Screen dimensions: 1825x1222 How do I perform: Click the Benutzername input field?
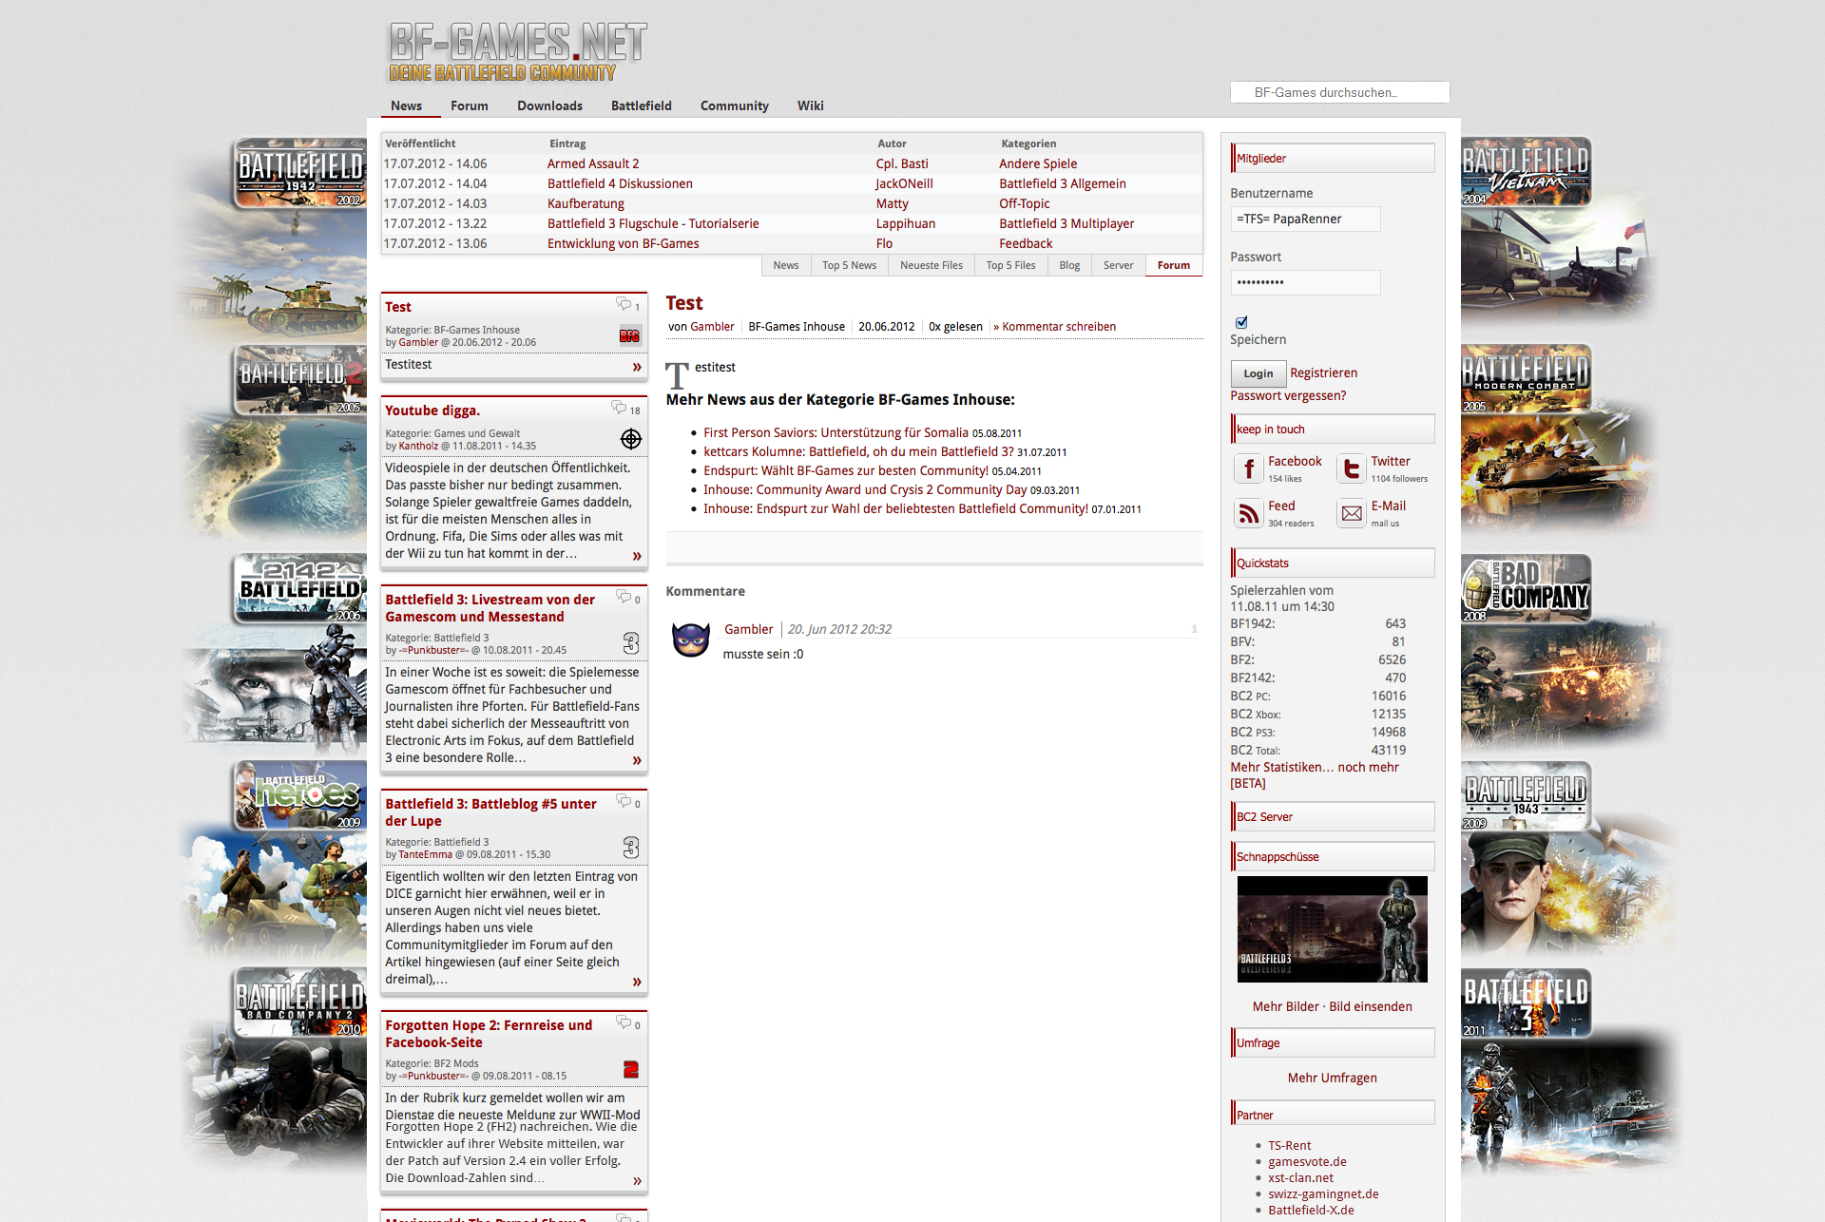[x=1305, y=219]
